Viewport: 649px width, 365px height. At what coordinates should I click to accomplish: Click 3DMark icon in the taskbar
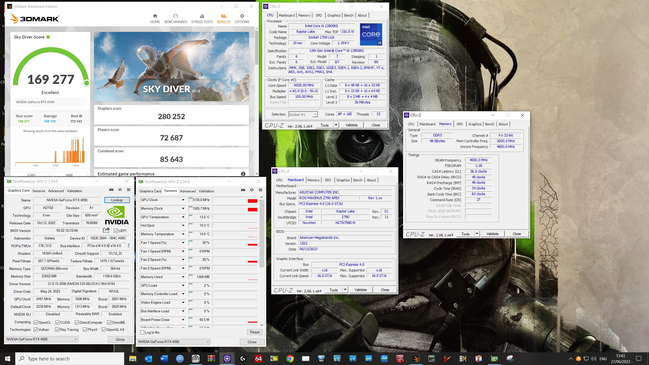tap(416, 358)
